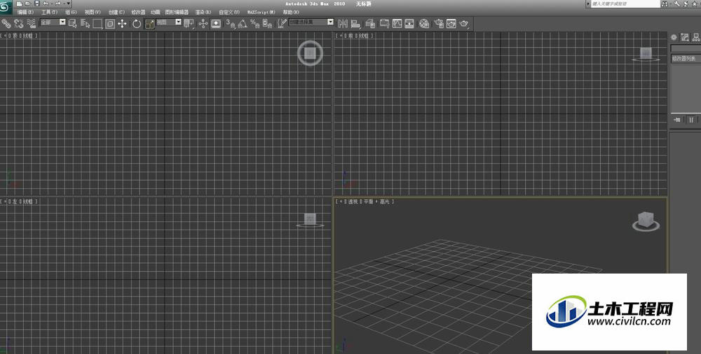Select the Select and Move tool
This screenshot has height=354, width=701.
click(122, 23)
